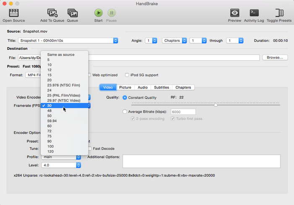Image resolution: width=294 pixels, height=205 pixels.
Task: Switch to the Picture tab
Action: pos(125,87)
